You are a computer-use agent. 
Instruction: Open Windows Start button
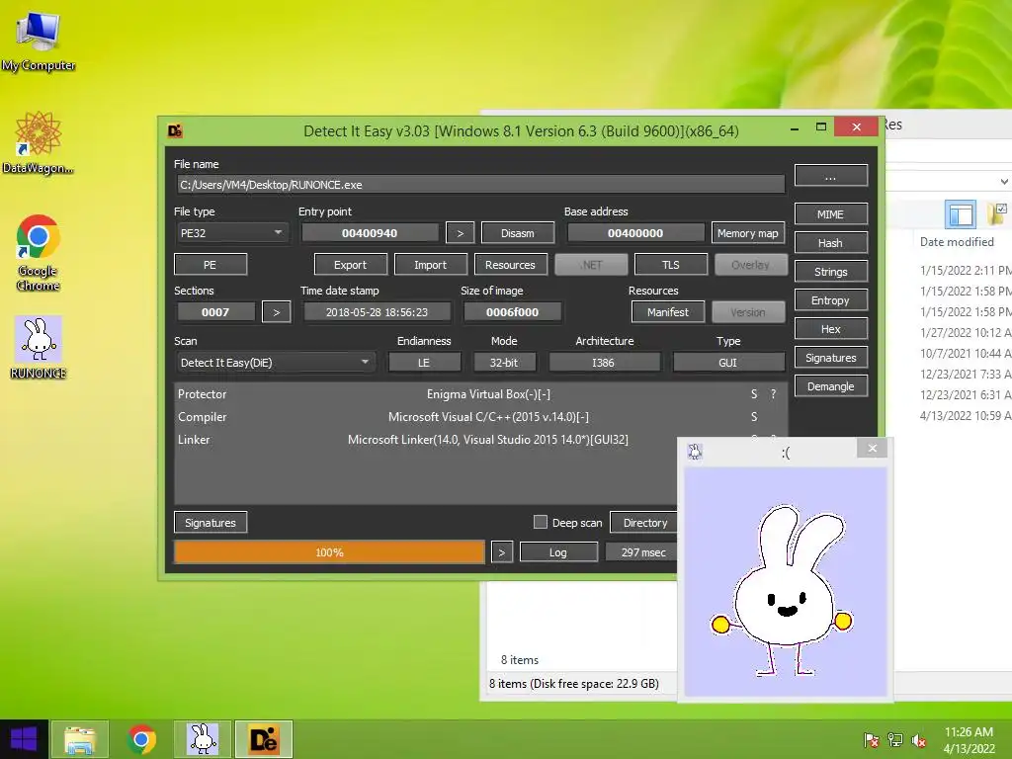tap(24, 739)
